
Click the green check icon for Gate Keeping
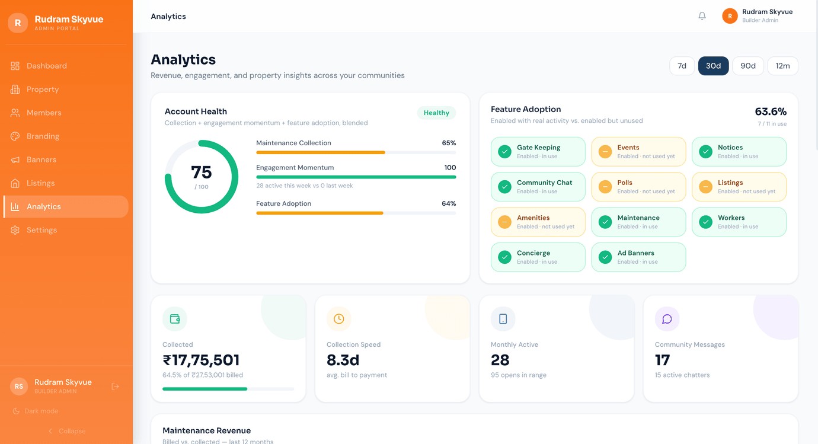tap(504, 152)
